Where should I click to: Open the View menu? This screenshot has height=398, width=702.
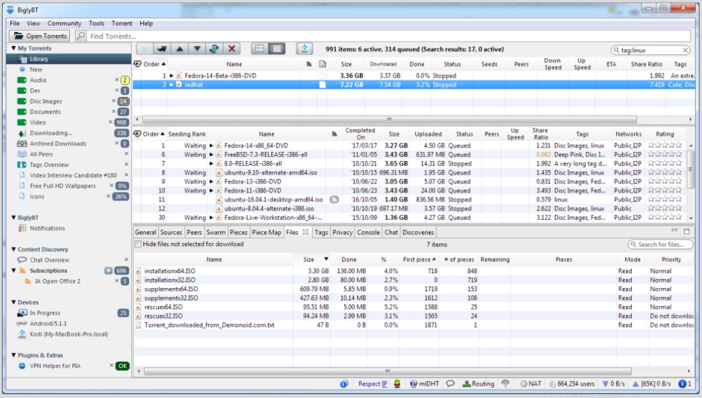tap(33, 23)
